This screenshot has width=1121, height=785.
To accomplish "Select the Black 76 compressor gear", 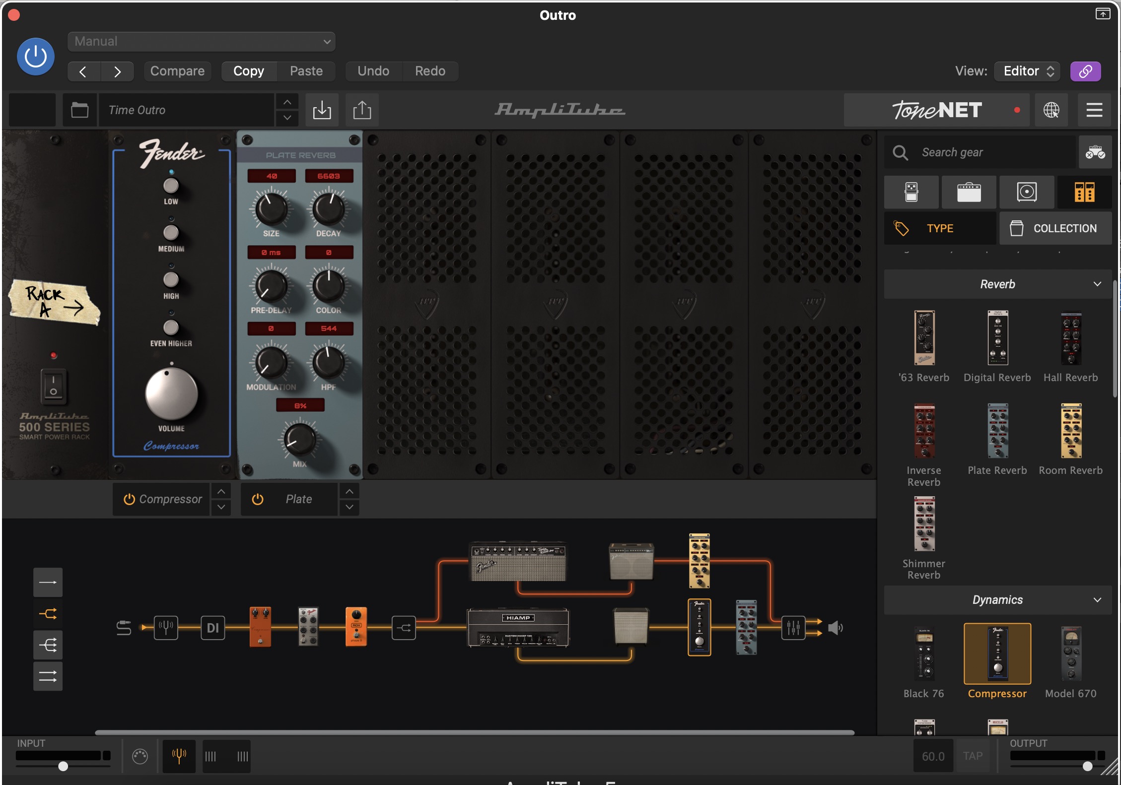I will [x=924, y=654].
